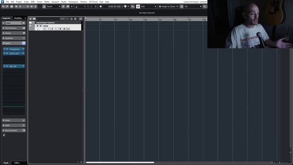Click the metronome note icon in toolbar
Screen dimensions: 293x165
click(76, 6)
